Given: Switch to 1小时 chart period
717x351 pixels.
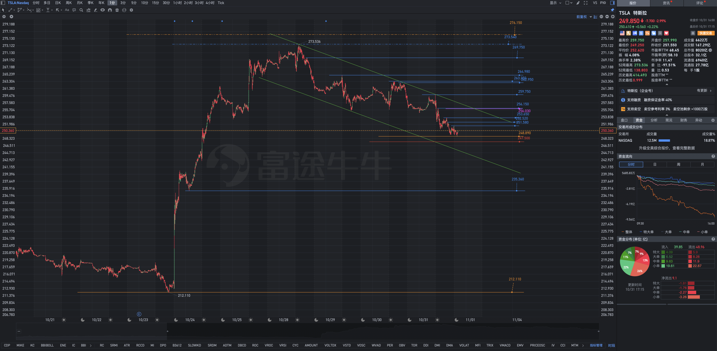Looking at the screenshot, I should tap(177, 3).
